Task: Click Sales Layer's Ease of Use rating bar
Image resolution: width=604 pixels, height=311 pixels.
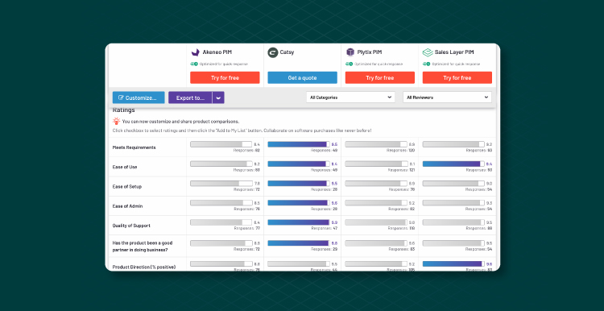Action: tap(453, 164)
